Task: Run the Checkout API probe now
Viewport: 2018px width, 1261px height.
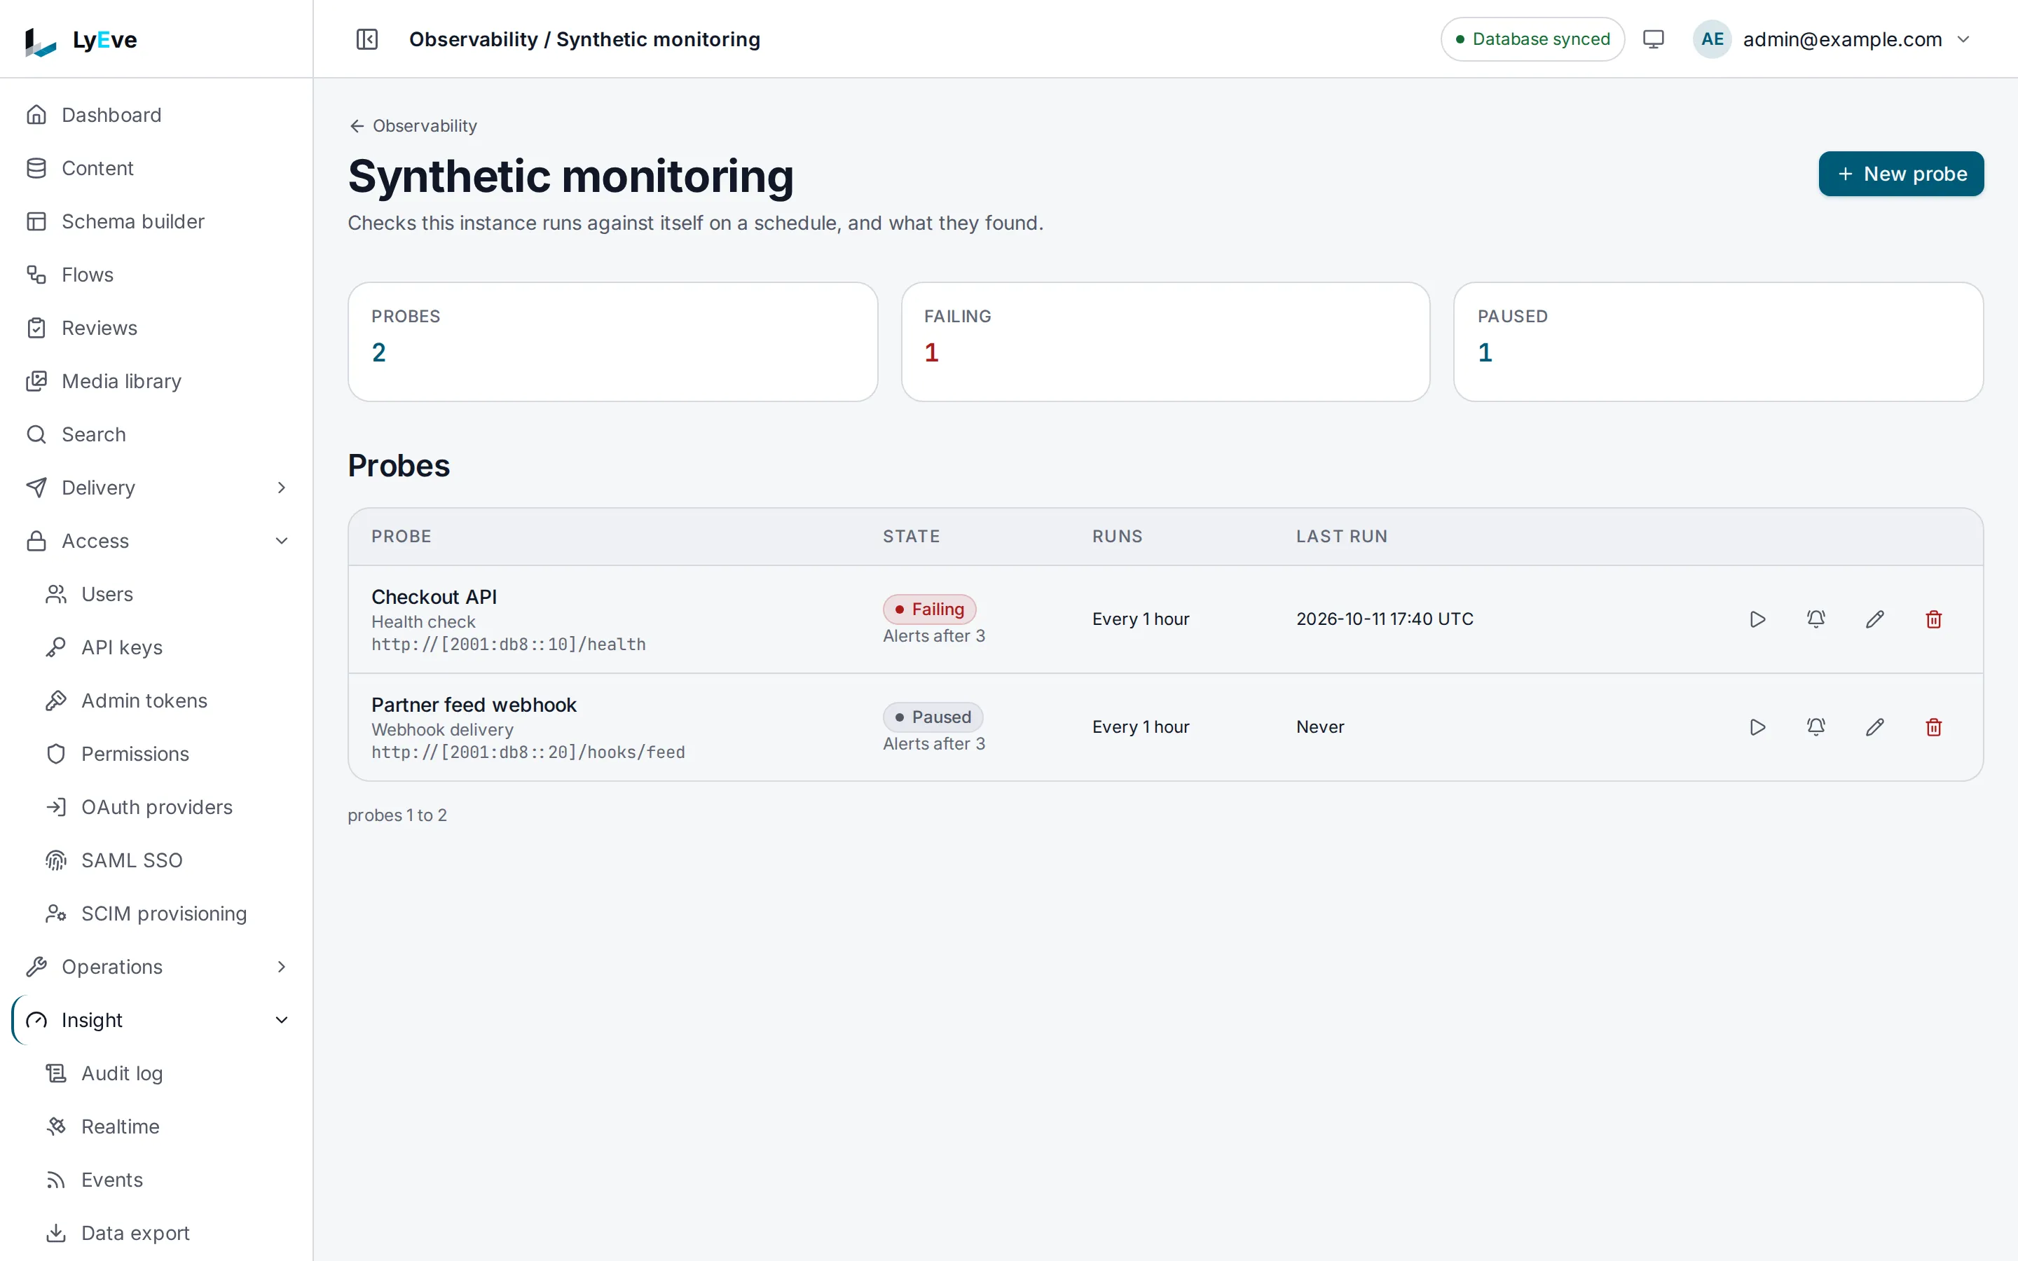Action: click(1757, 619)
